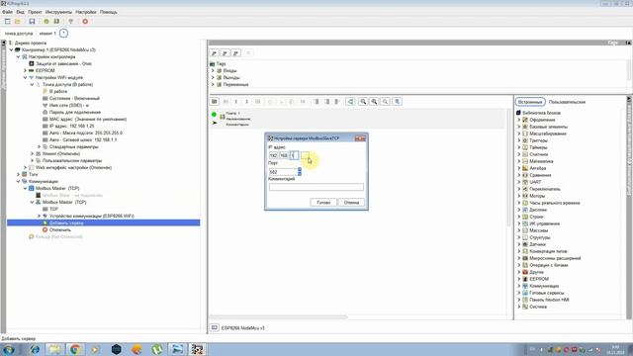Screen dimensions: 633x356
Task: Select Устройство коммуникации (ESP8266 WiFi)
Action: (x=92, y=216)
